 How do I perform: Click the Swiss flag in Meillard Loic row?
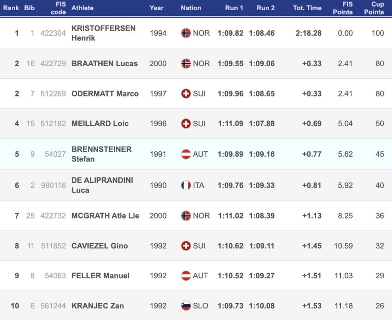coord(186,124)
